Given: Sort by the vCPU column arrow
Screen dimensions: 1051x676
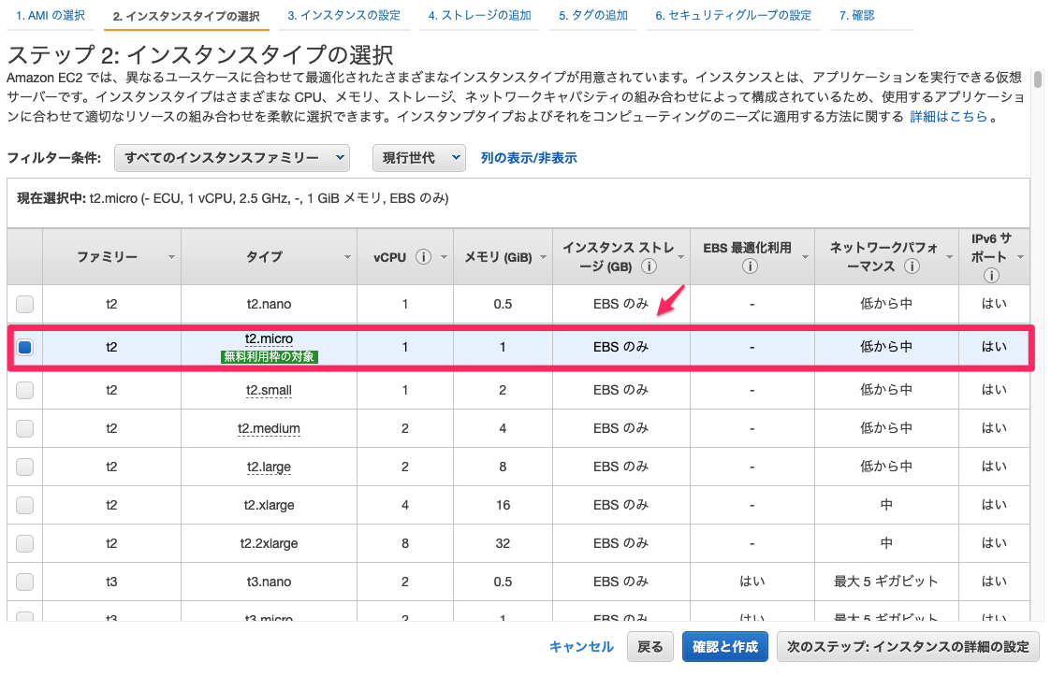Looking at the screenshot, I should pyautogui.click(x=444, y=259).
